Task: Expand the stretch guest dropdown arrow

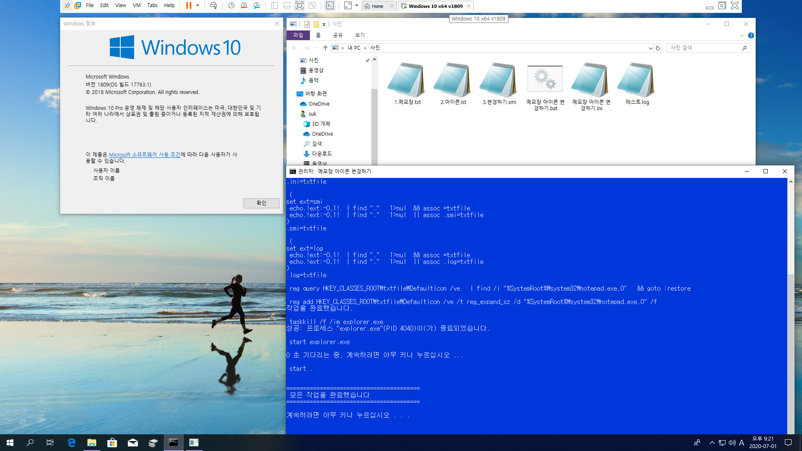Action: pyautogui.click(x=357, y=5)
